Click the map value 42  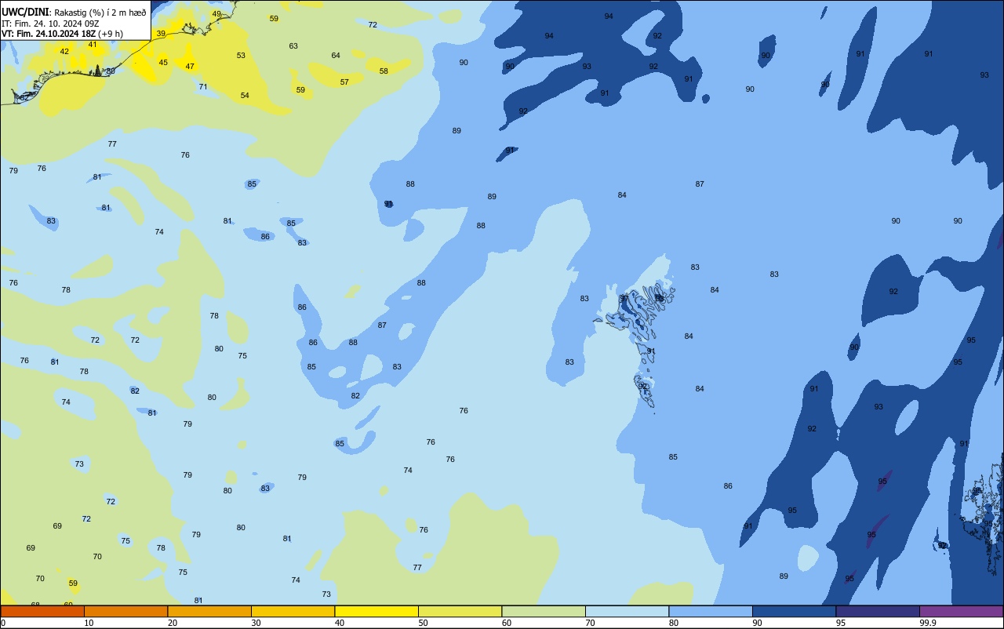click(x=64, y=52)
